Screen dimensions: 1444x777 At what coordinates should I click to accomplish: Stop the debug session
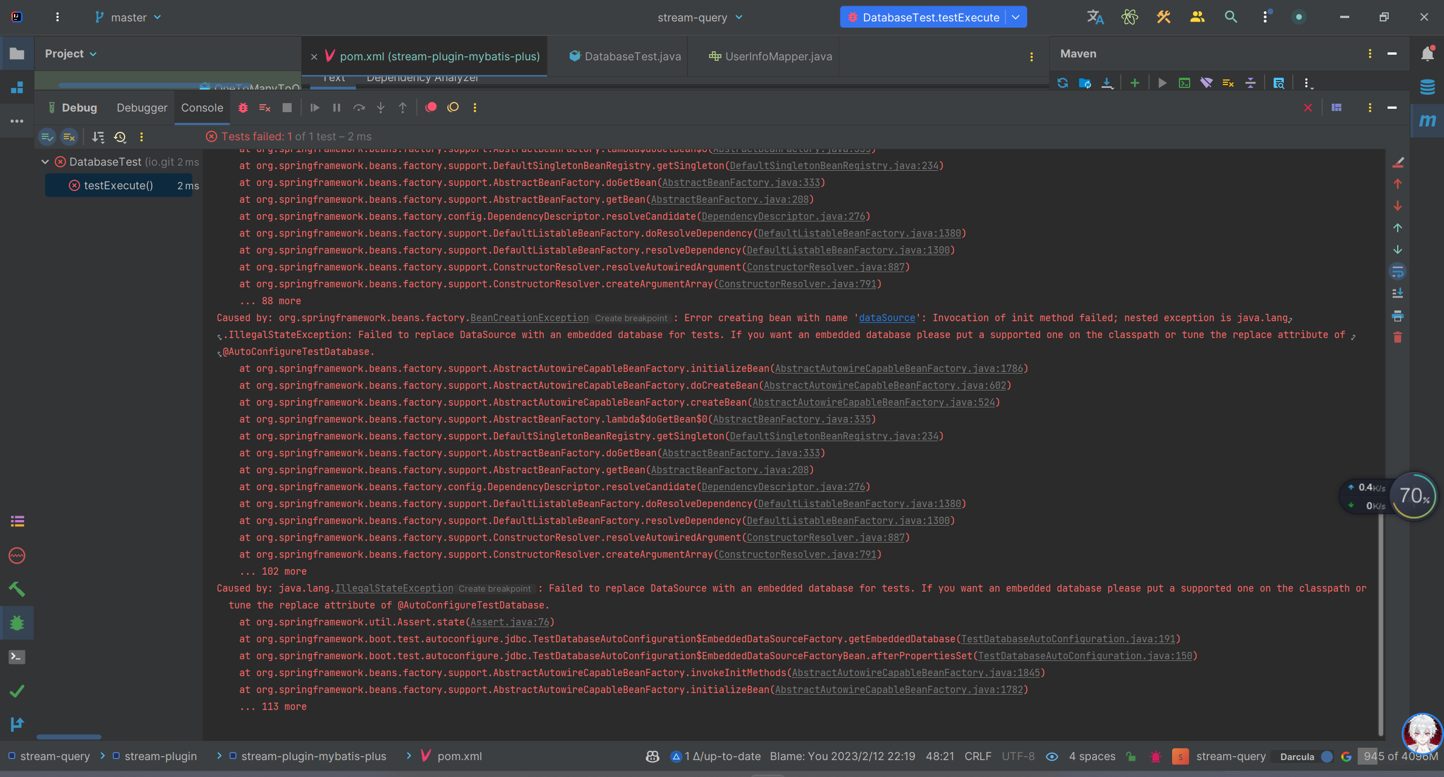[287, 108]
